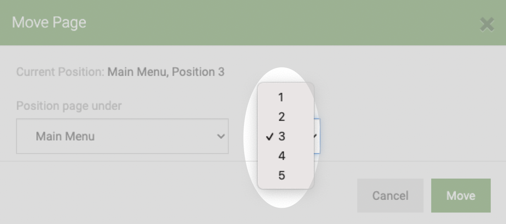
Task: Choose position 5 at the list bottom
Action: point(285,175)
